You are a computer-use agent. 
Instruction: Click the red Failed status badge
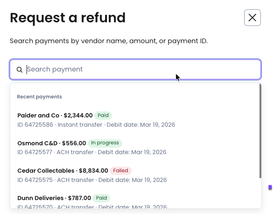click(120, 170)
